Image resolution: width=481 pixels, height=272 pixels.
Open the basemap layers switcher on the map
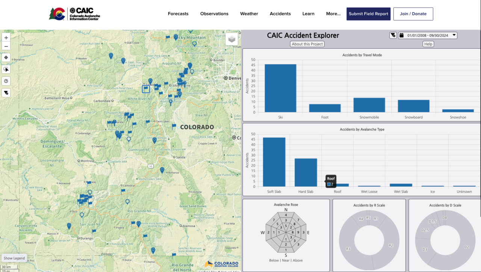tap(232, 39)
